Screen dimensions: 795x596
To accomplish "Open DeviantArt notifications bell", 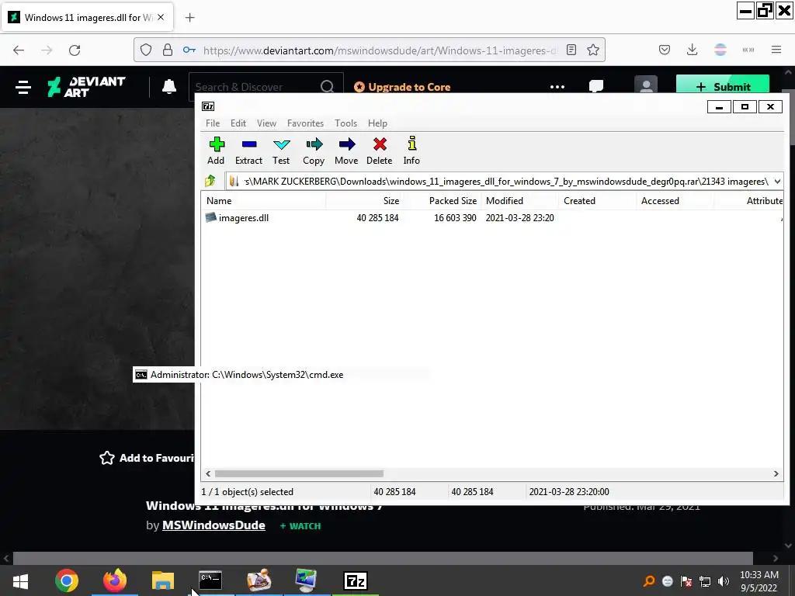I will (169, 87).
